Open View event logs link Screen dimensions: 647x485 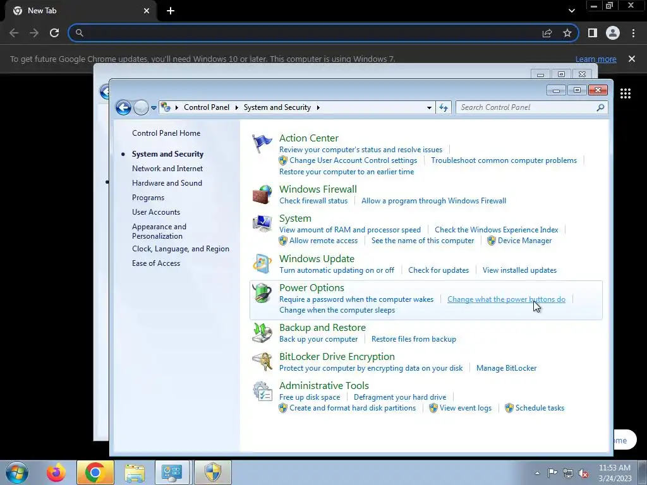point(466,408)
